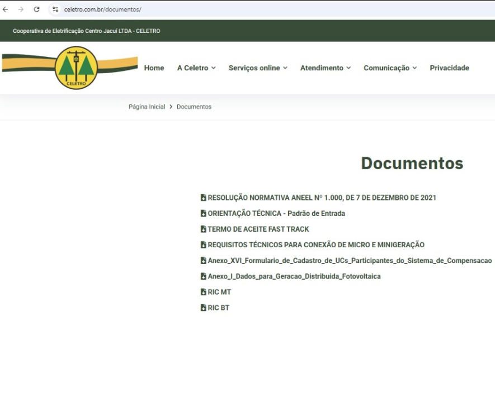Reload the page with the refresh icon
This screenshot has height=417, width=495.
tap(36, 9)
